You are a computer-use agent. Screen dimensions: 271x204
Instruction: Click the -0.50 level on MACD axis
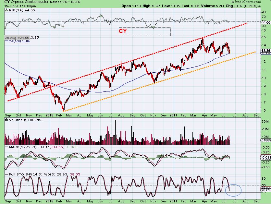265,167
